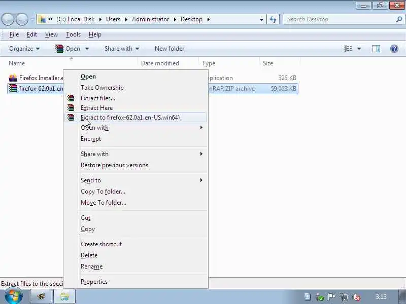
Task: Click WinRAR icon beside Extract to firefox-62.0a1
Action: coord(71,118)
